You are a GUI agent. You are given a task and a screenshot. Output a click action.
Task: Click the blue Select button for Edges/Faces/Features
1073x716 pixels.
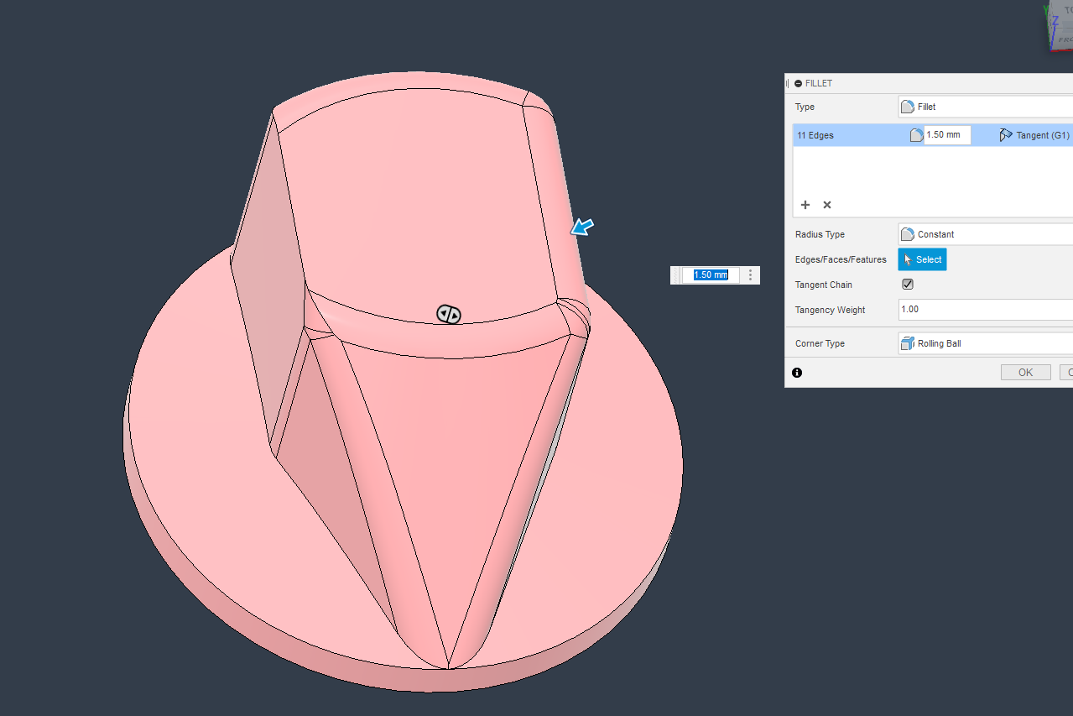922,259
